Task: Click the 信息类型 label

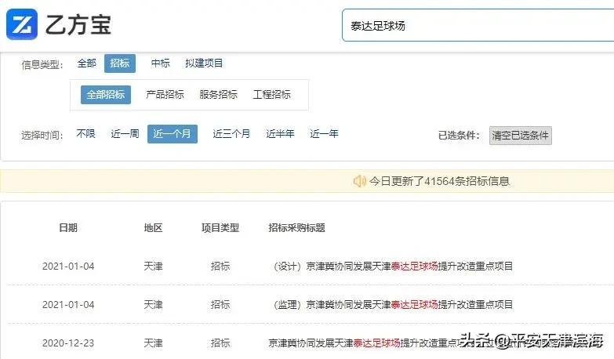Action: [42, 64]
